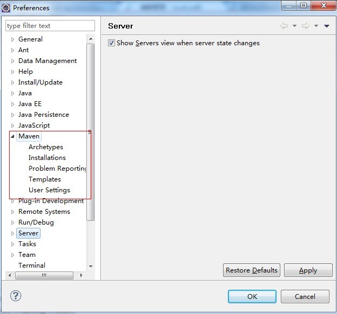The width and height of the screenshot is (337, 314).
Task: Click the forward navigation arrow icon
Action: (x=306, y=26)
